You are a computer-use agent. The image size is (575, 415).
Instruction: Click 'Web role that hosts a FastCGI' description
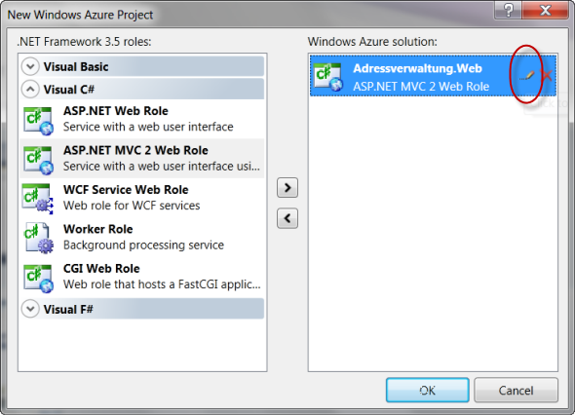[x=162, y=284]
